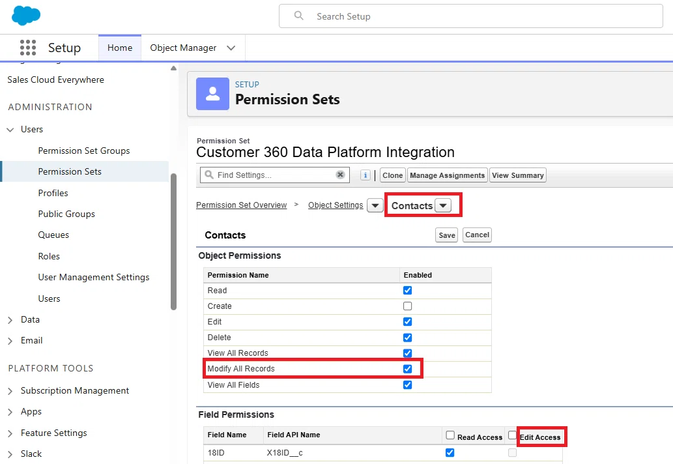Viewport: 673px width, 464px height.
Task: Click the Clone button
Action: tap(392, 175)
